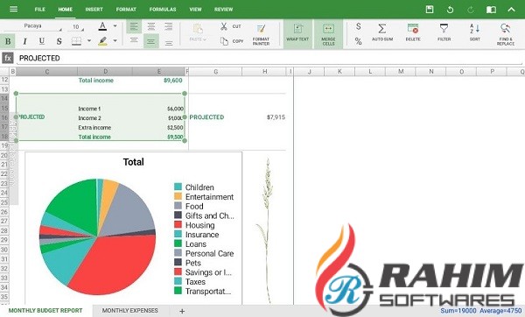Viewport: 525px width, 317px height.
Task: Click the $7,915 projected value cell
Action: pyautogui.click(x=276, y=117)
